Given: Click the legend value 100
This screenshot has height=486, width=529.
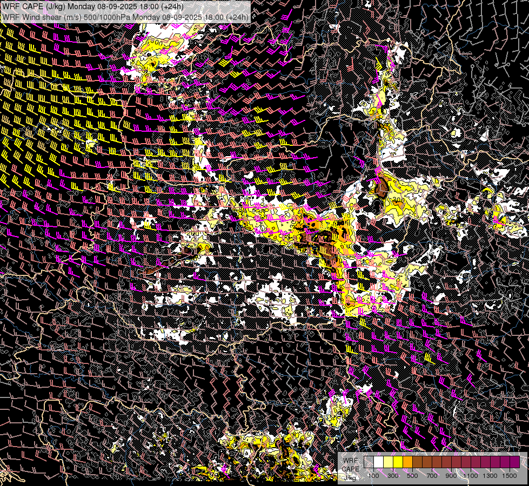Looking at the screenshot, I should [373, 476].
